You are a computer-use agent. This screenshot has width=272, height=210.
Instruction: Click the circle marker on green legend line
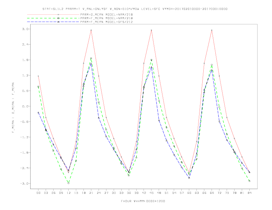pos(58,18)
